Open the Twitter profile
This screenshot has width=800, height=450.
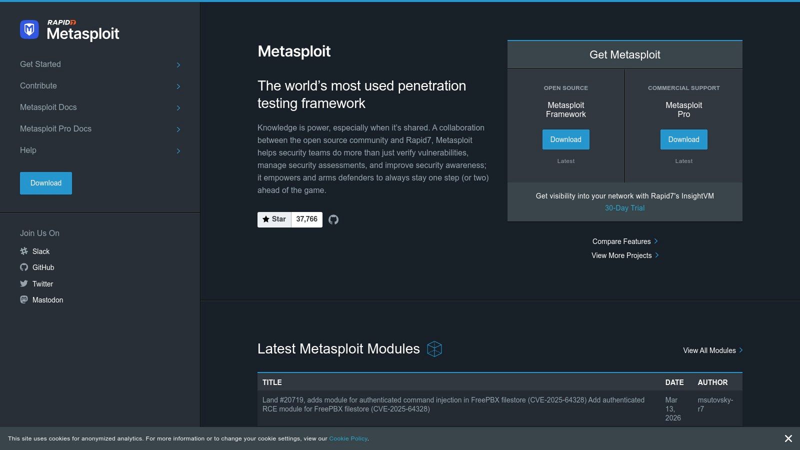(x=42, y=283)
